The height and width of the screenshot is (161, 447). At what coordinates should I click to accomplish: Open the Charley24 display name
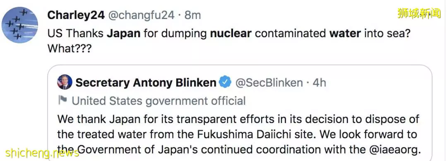click(76, 15)
